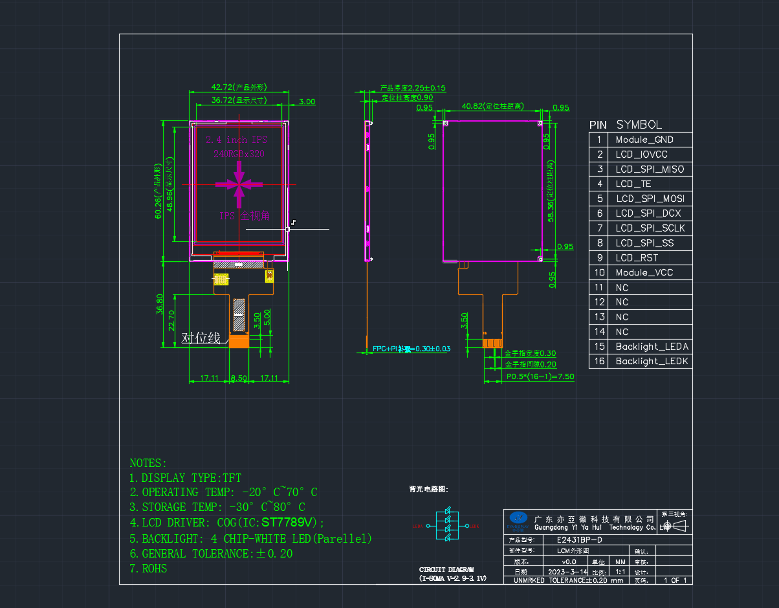Select the "IPS 全视角" annotation
The height and width of the screenshot is (608, 779).
click(244, 216)
